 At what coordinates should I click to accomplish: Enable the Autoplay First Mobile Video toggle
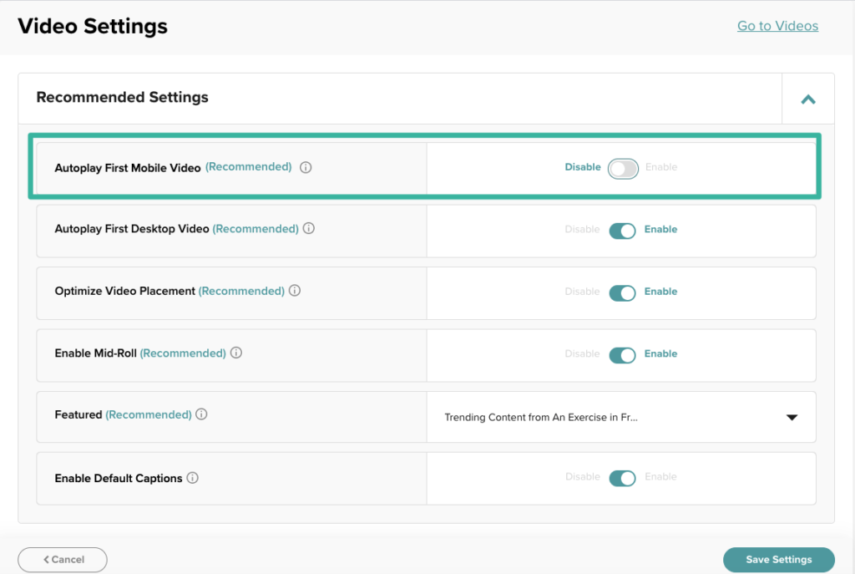pos(623,169)
